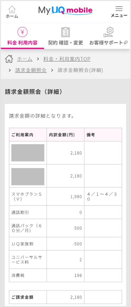
Task: Tap the clipboard icon for 契約 確認・変更
Action: click(x=65, y=32)
